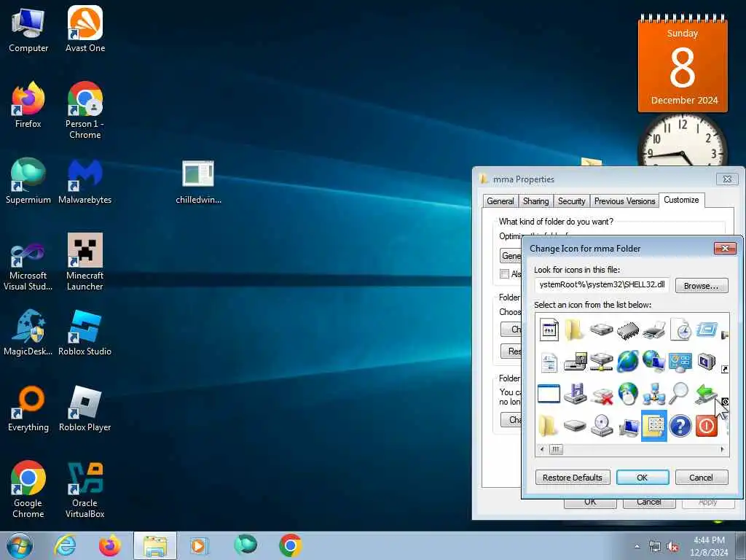The image size is (746, 560).
Task: Click the muted volume tray icon
Action: 672,547
